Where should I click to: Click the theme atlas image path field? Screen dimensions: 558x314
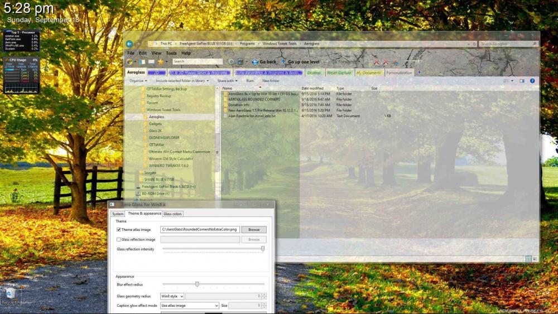pos(200,230)
